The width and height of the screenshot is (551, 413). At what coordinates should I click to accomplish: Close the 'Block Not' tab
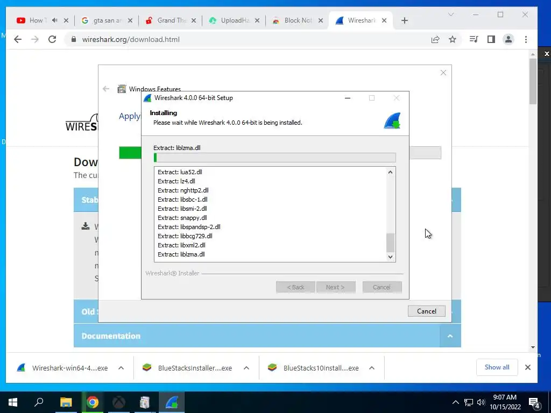point(321,20)
